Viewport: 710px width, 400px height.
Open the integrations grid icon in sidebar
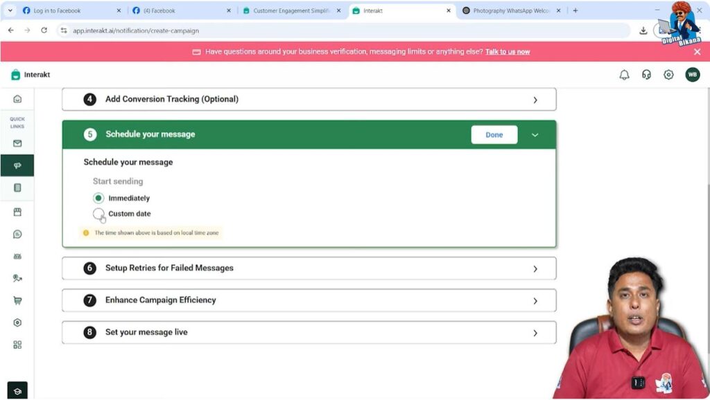(x=17, y=345)
